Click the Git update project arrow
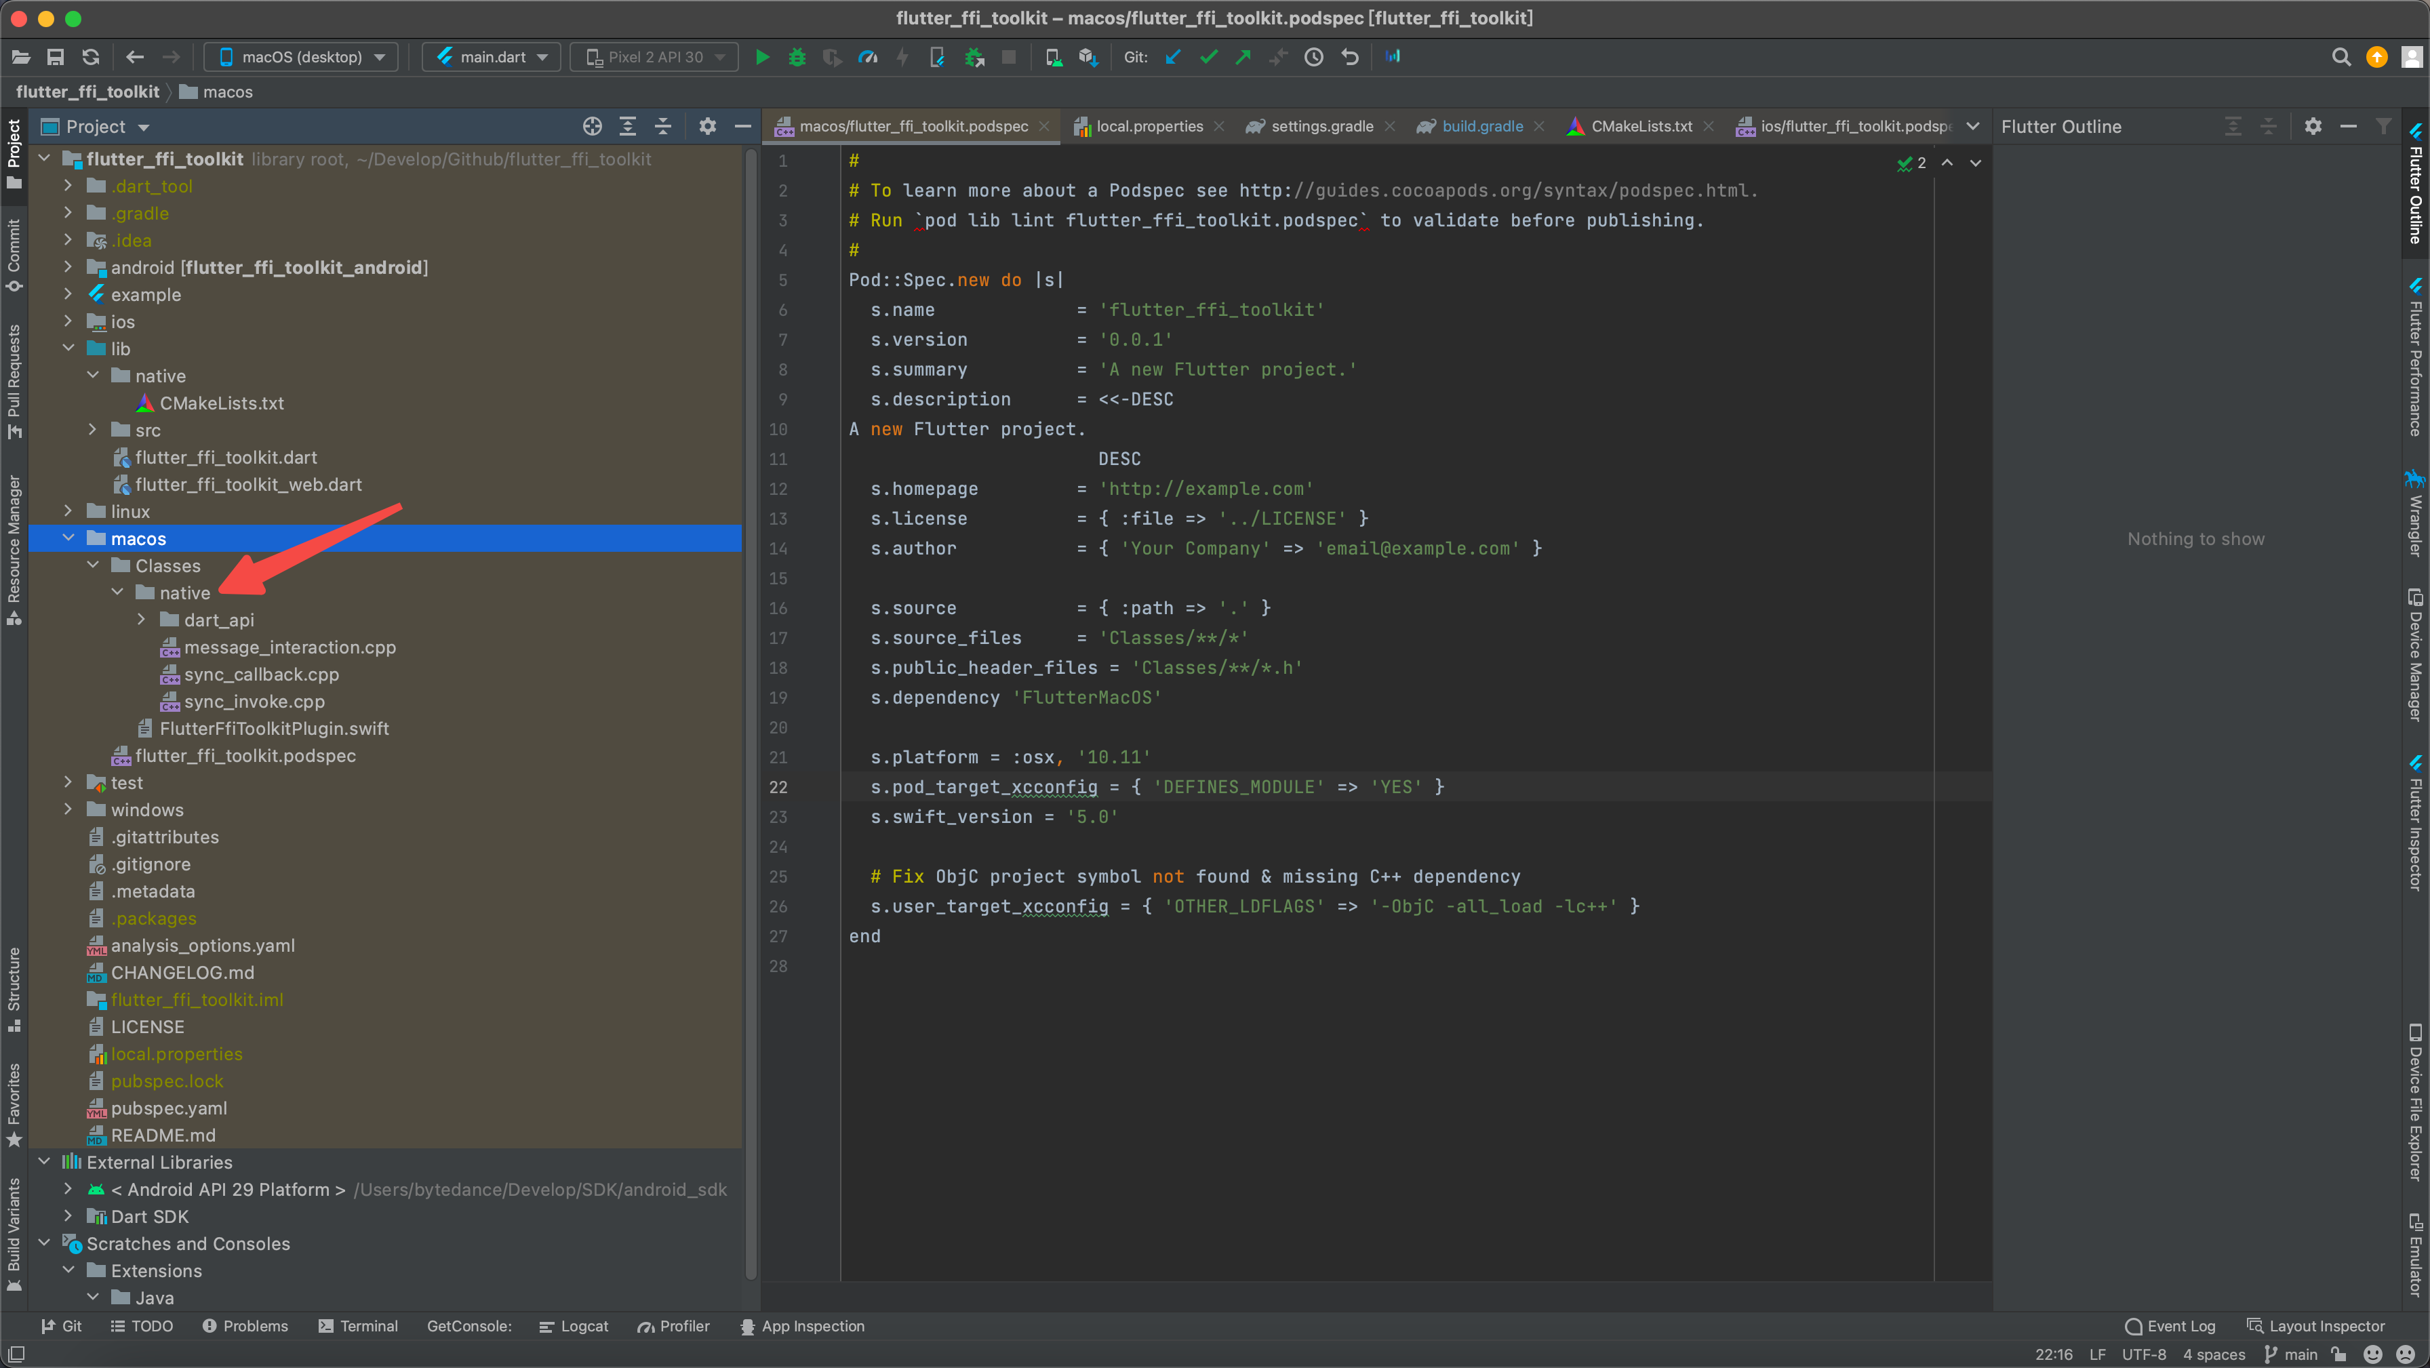This screenshot has height=1368, width=2430. click(x=1172, y=58)
